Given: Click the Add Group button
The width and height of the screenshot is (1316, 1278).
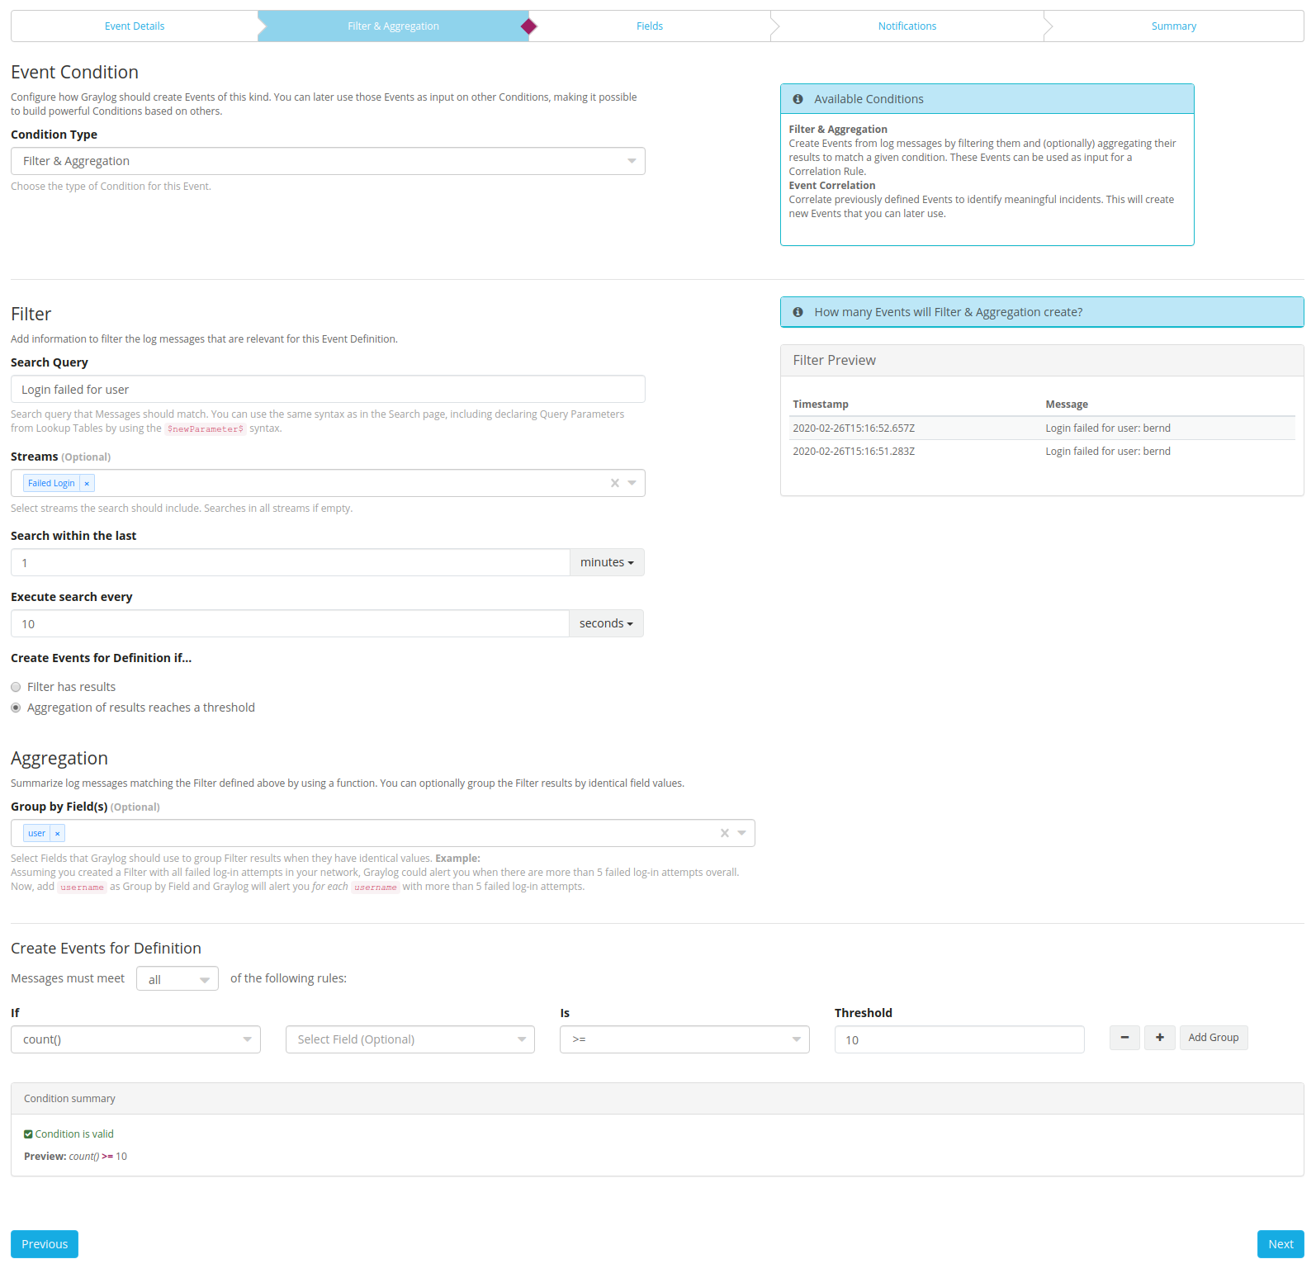Looking at the screenshot, I should coord(1213,1038).
